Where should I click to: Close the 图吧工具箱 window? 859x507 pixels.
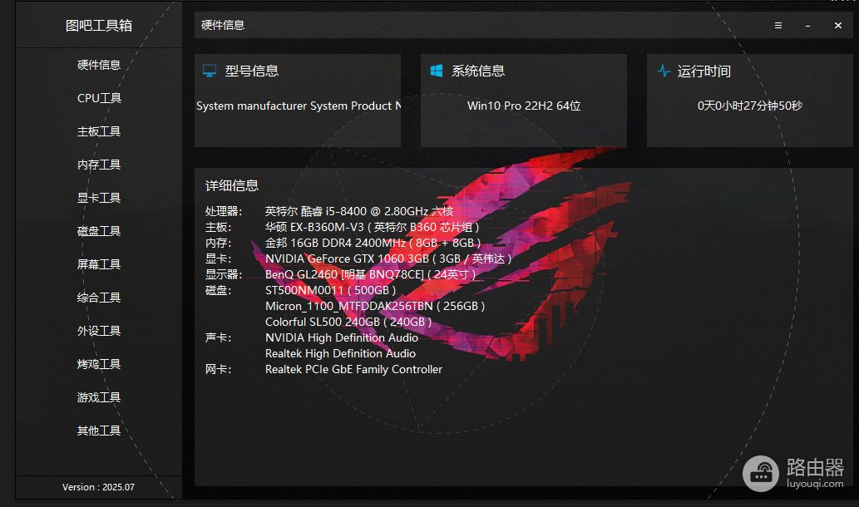837,26
